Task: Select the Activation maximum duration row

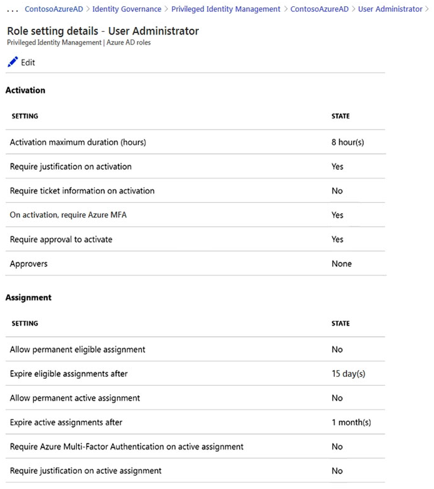Action: pos(78,142)
